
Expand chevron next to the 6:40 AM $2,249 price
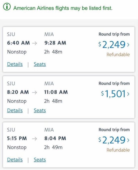click(128, 44)
